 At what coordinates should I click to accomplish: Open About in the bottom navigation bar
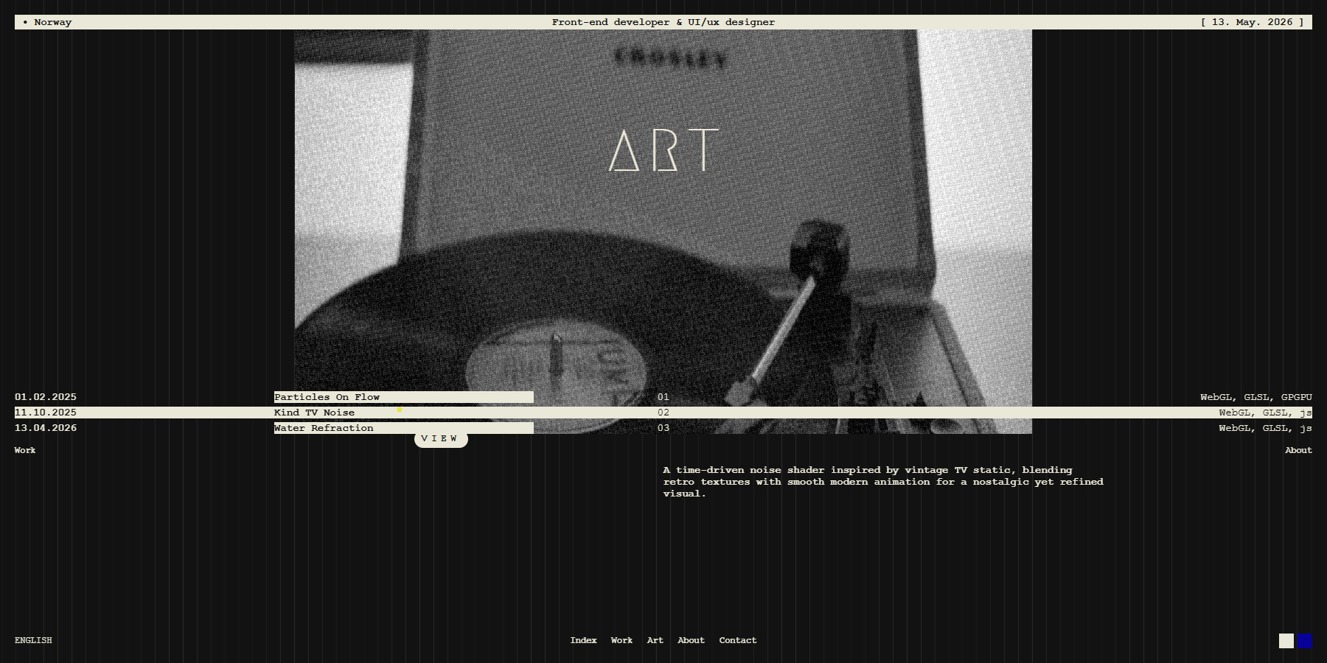click(x=691, y=640)
